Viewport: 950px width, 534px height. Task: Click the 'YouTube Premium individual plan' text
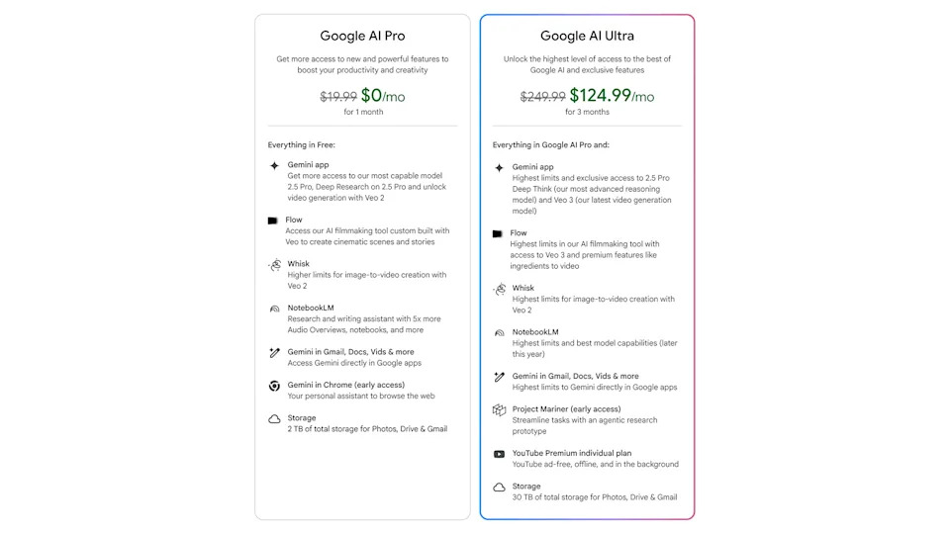pos(573,453)
